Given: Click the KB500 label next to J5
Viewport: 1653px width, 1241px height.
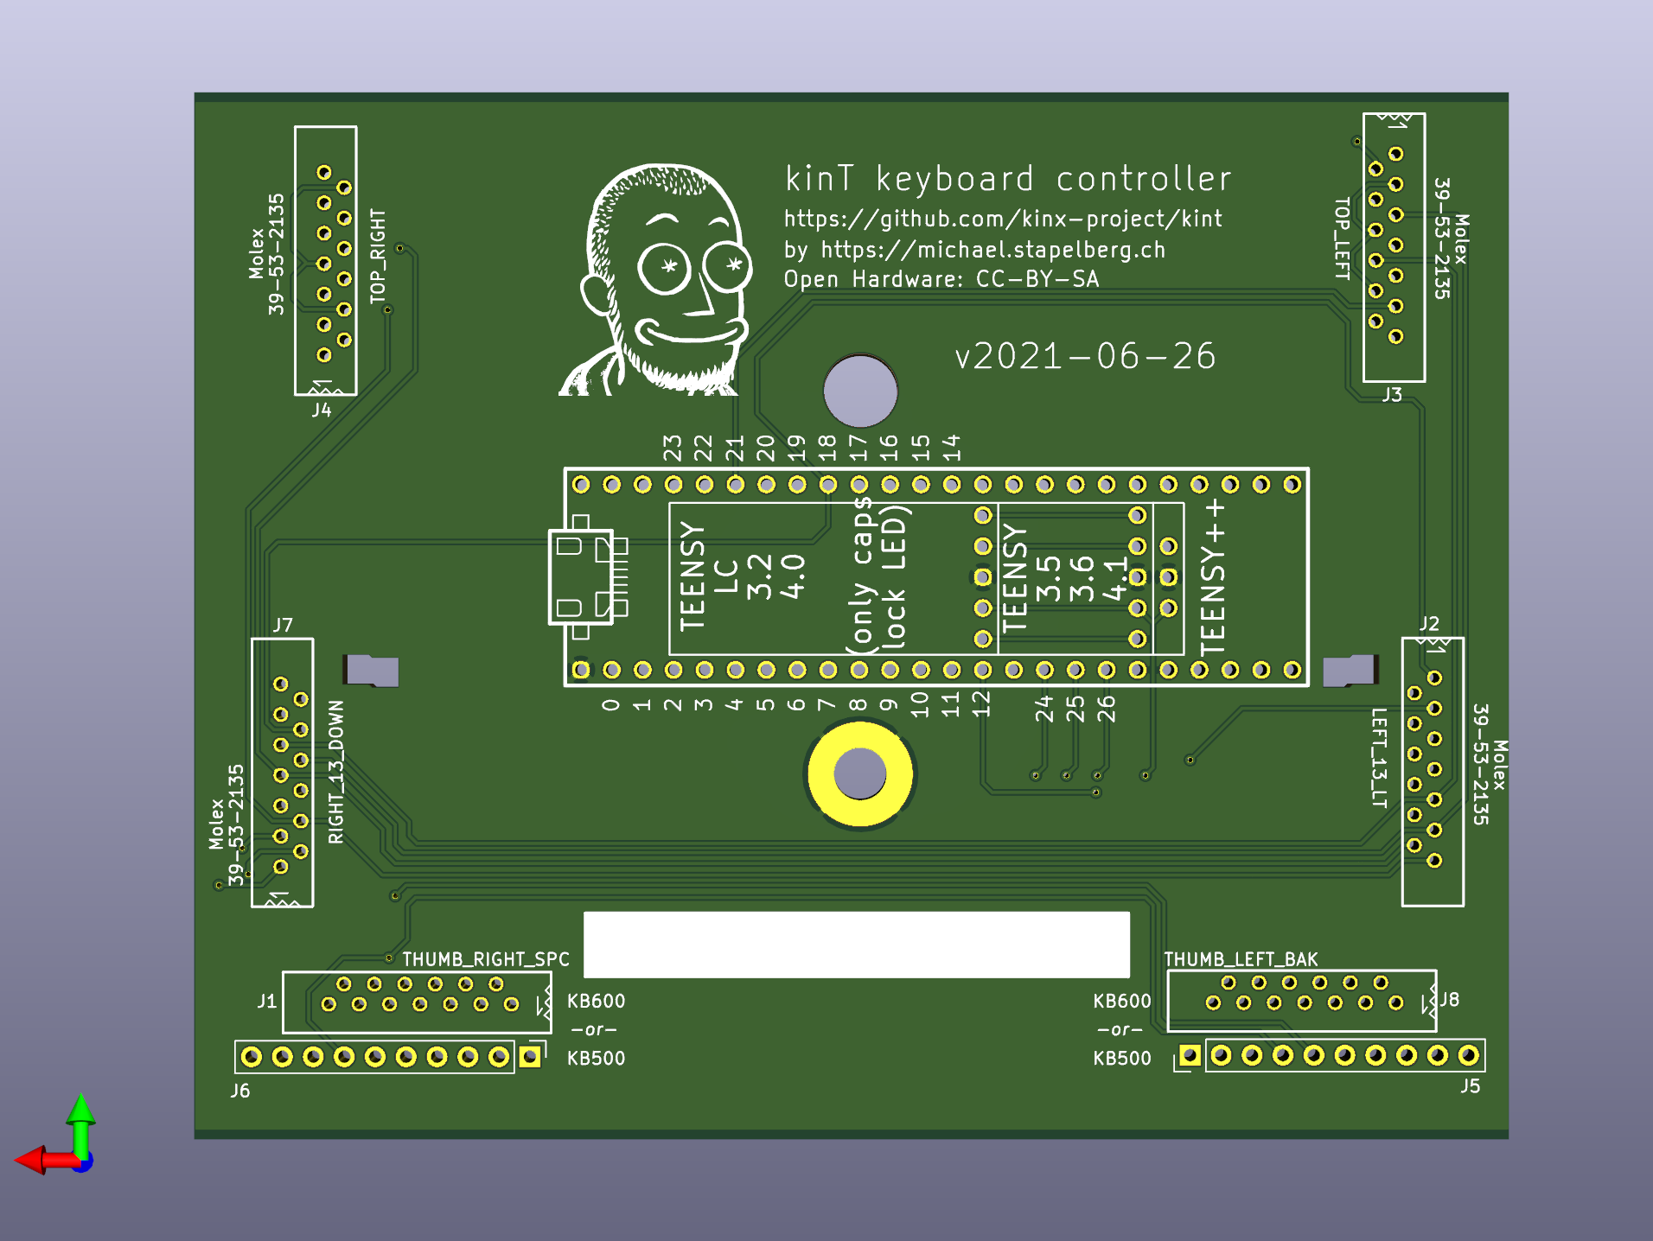Looking at the screenshot, I should [x=1122, y=1058].
